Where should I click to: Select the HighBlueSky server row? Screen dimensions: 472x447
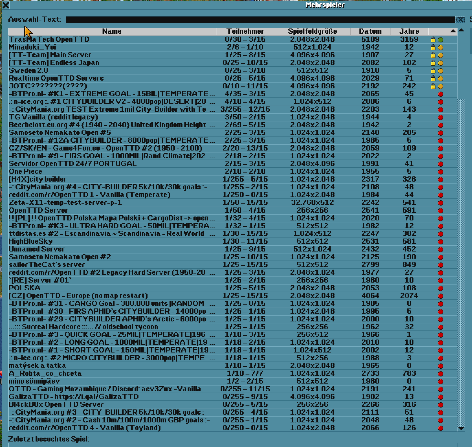(x=31, y=241)
